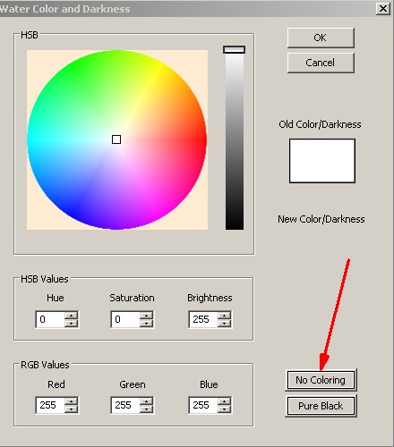394x447 pixels.
Task: Click inside the Hue input field
Action: point(50,319)
